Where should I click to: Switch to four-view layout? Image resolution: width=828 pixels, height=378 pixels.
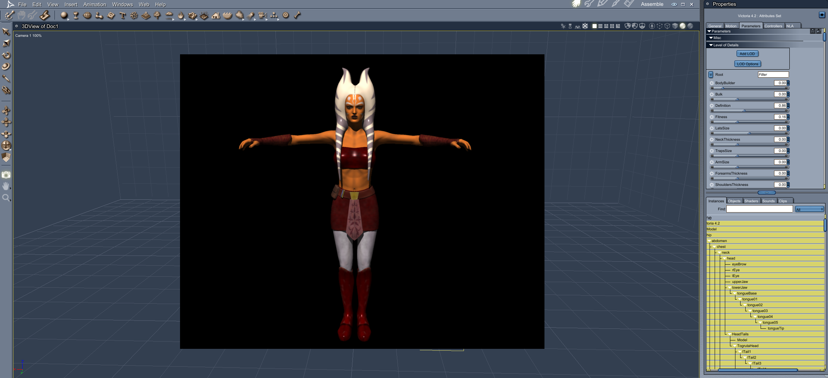pyautogui.click(x=612, y=26)
